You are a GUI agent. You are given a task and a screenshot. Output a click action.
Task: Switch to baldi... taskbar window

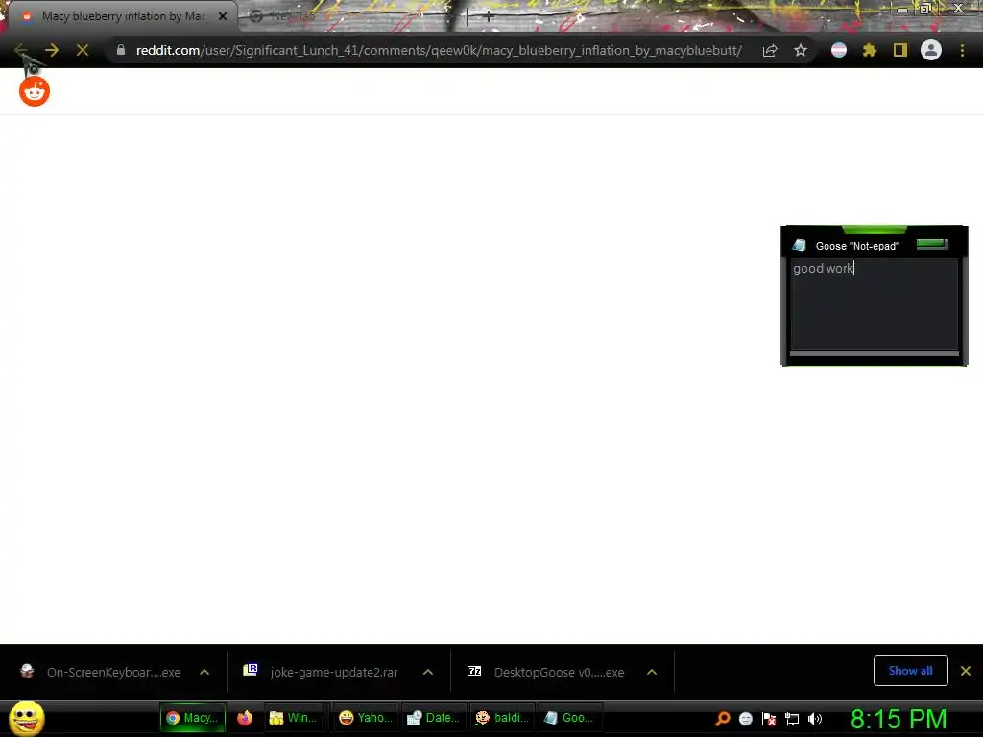point(502,718)
